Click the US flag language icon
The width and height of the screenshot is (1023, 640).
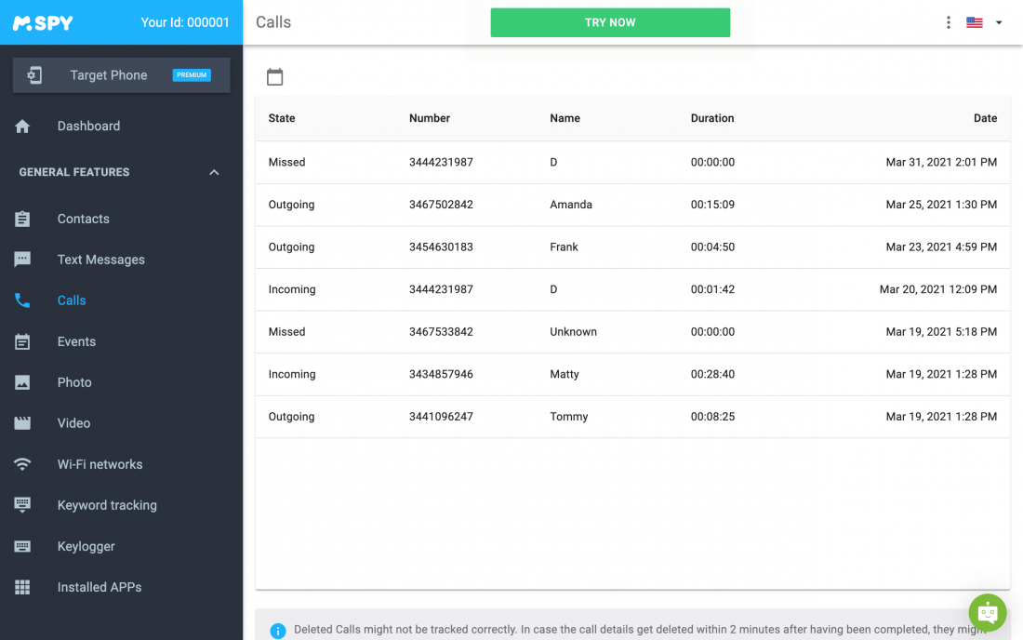(974, 22)
